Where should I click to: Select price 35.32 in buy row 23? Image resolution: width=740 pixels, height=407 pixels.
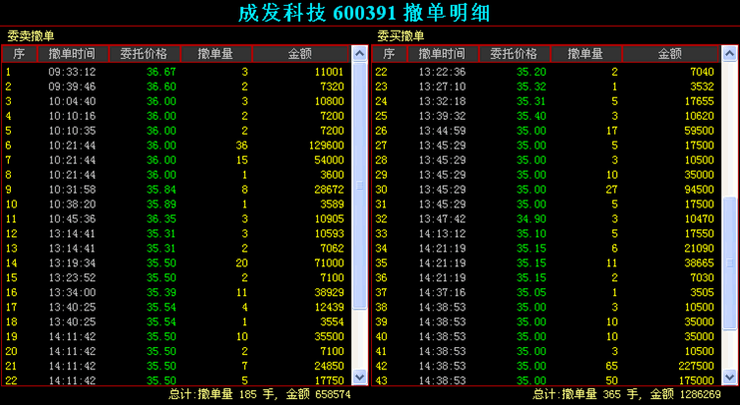pos(532,87)
